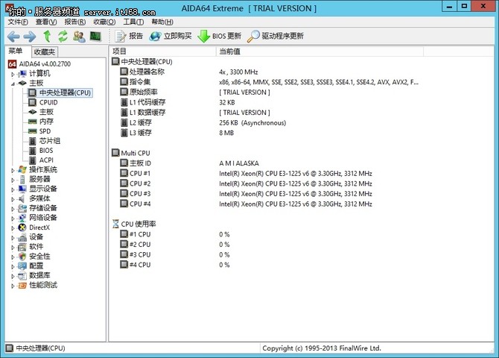The height and width of the screenshot is (358, 499).
Task: Open the 查看(V) menu
Action: tap(46, 22)
